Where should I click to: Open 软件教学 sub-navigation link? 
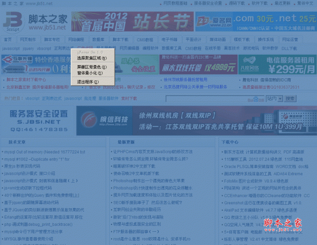click(x=270, y=48)
